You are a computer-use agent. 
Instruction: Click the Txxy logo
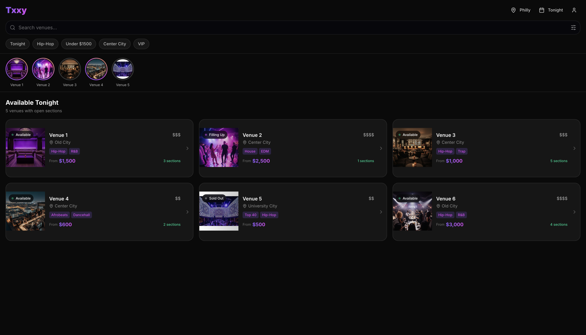(16, 10)
